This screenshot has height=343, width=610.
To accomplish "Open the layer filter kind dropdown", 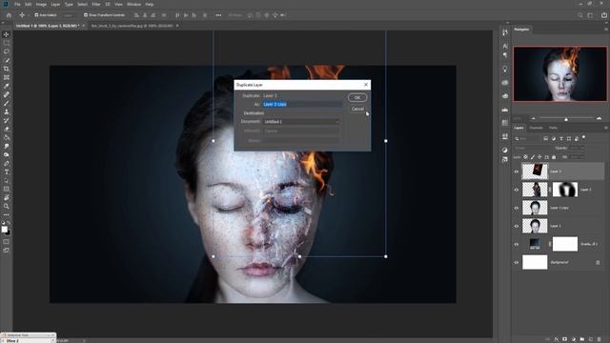I will [527, 138].
